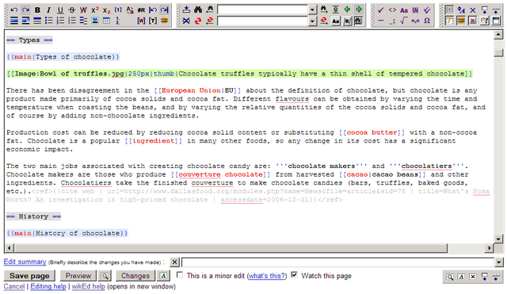Toggle case-sensitive Aa search option
The width and height of the screenshot is (507, 294).
[336, 21]
